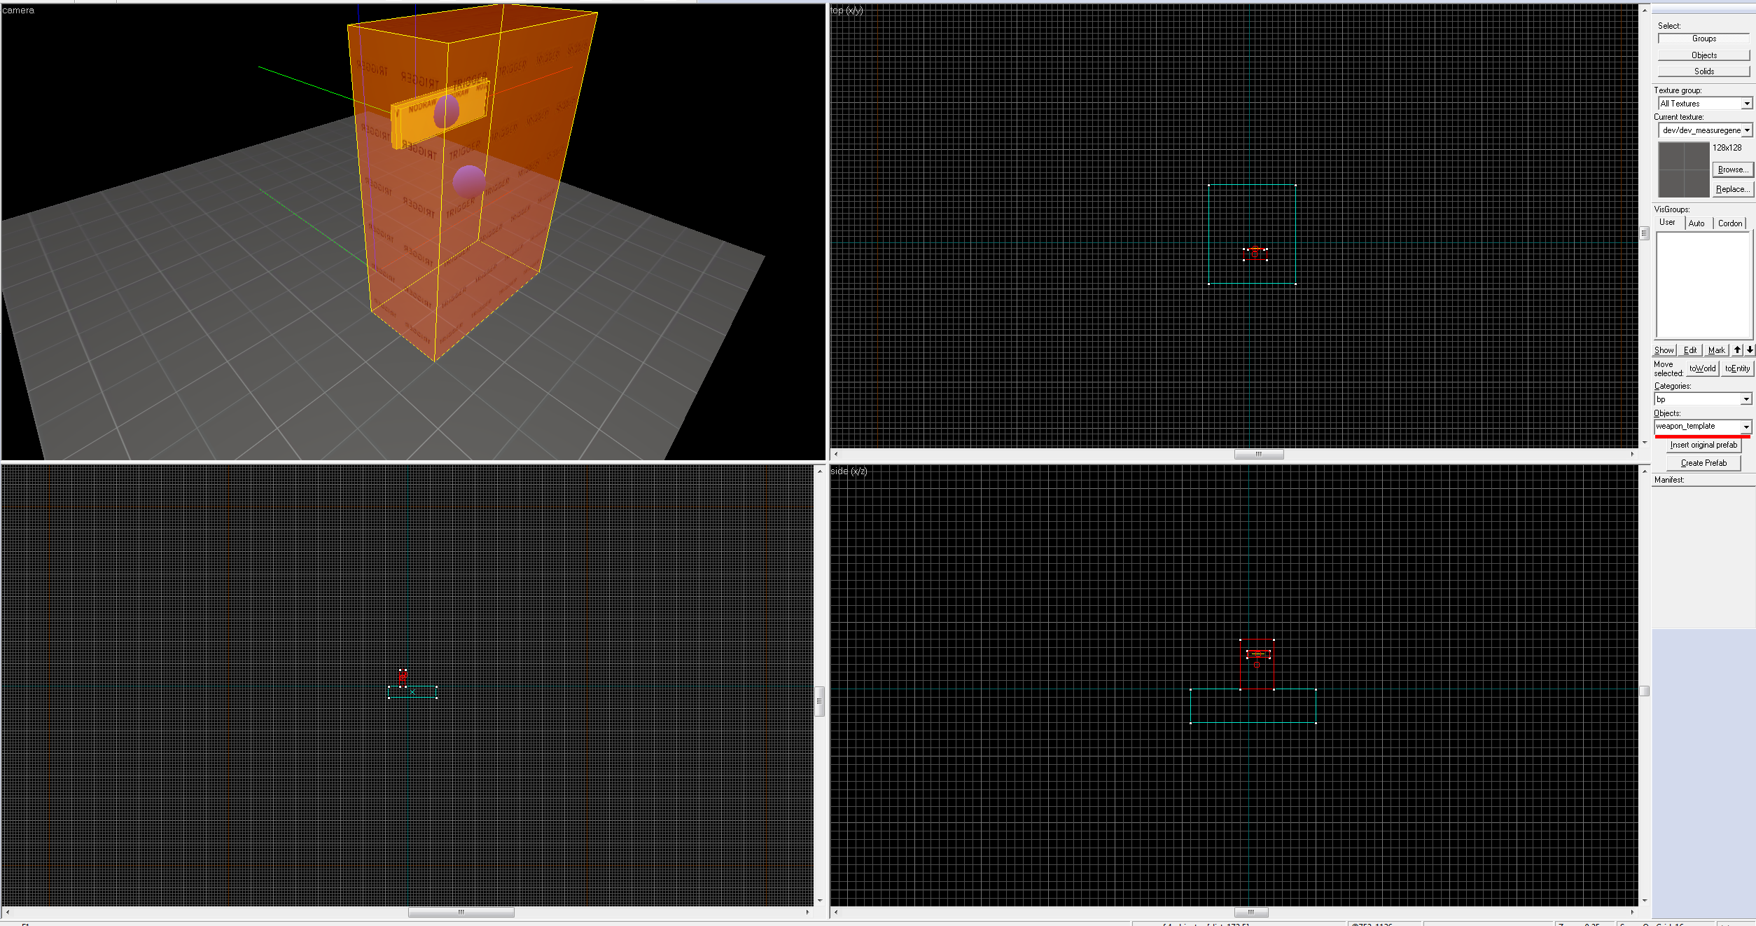Viewport: 1756px width, 926px height.
Task: Select Groups selection mode
Action: (1703, 39)
